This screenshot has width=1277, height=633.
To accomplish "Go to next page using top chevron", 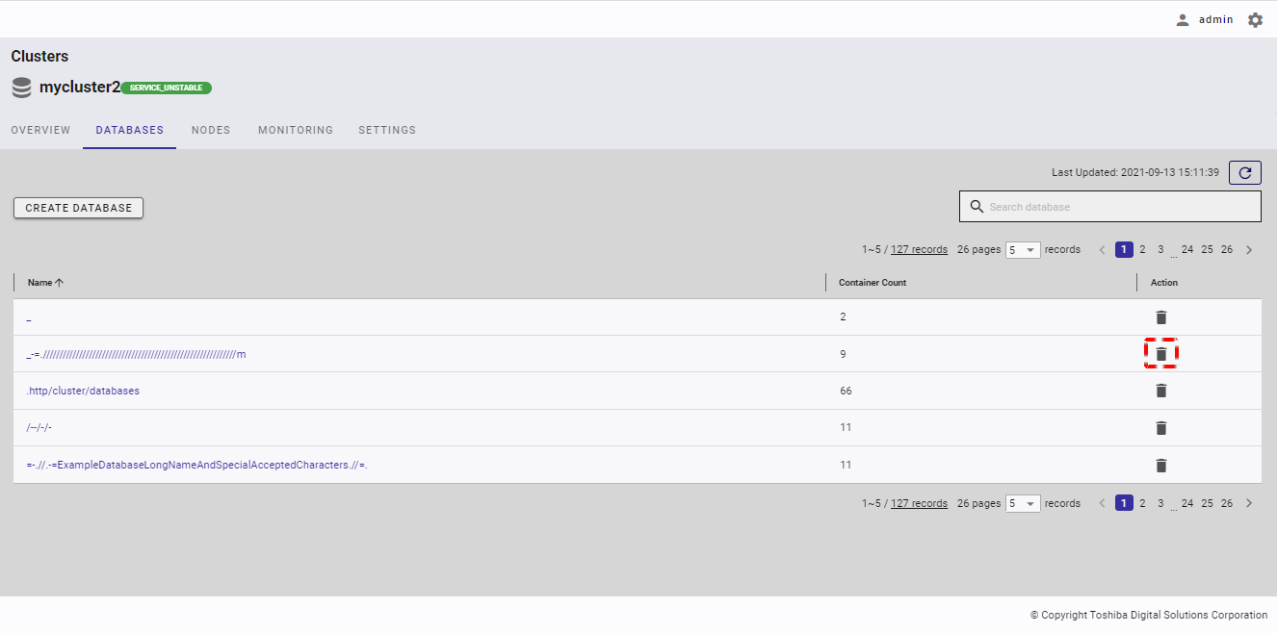I will [1249, 250].
